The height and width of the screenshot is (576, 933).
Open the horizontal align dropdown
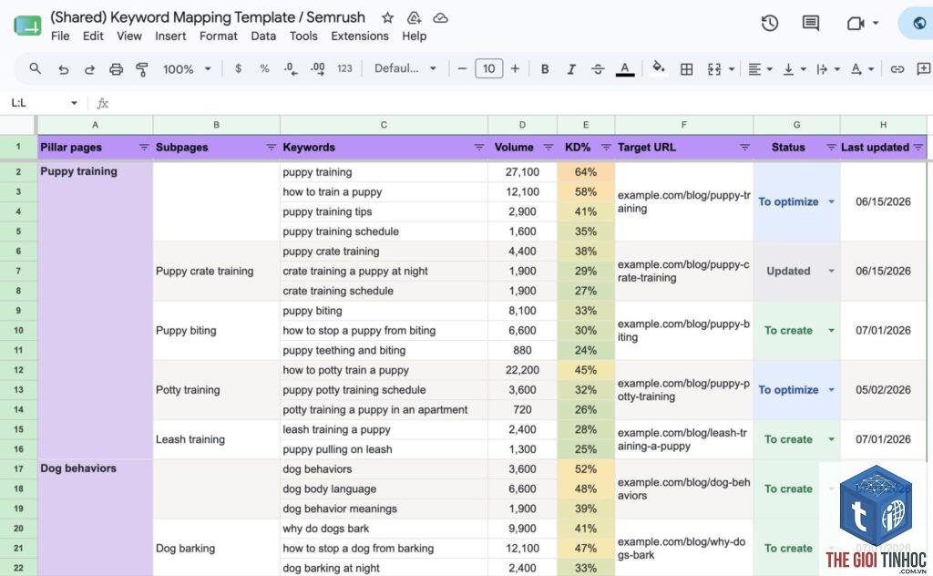(x=760, y=69)
